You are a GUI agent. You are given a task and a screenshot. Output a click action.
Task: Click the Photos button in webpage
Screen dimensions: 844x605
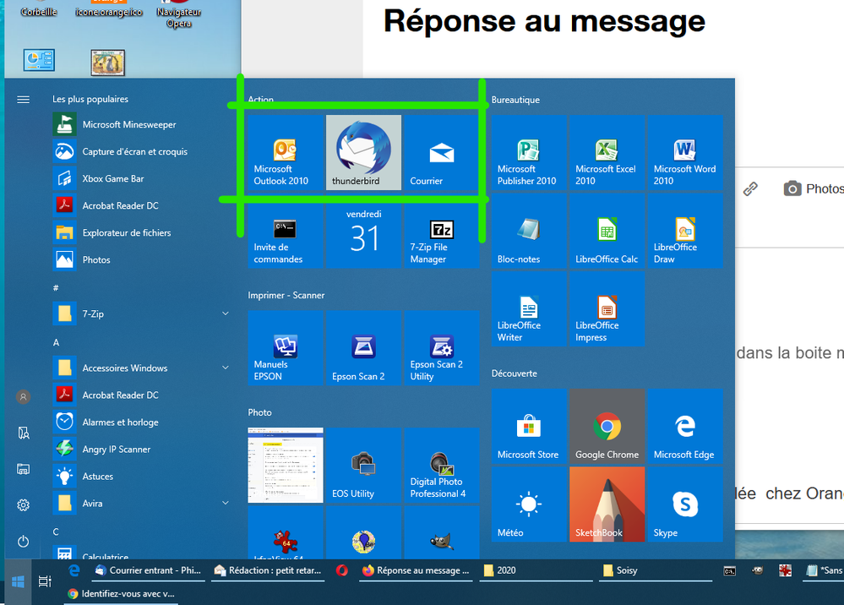point(814,189)
